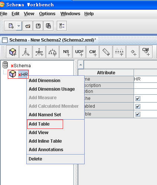Open the View menu
The height and width of the screenshot is (185, 157).
tap(29, 14)
